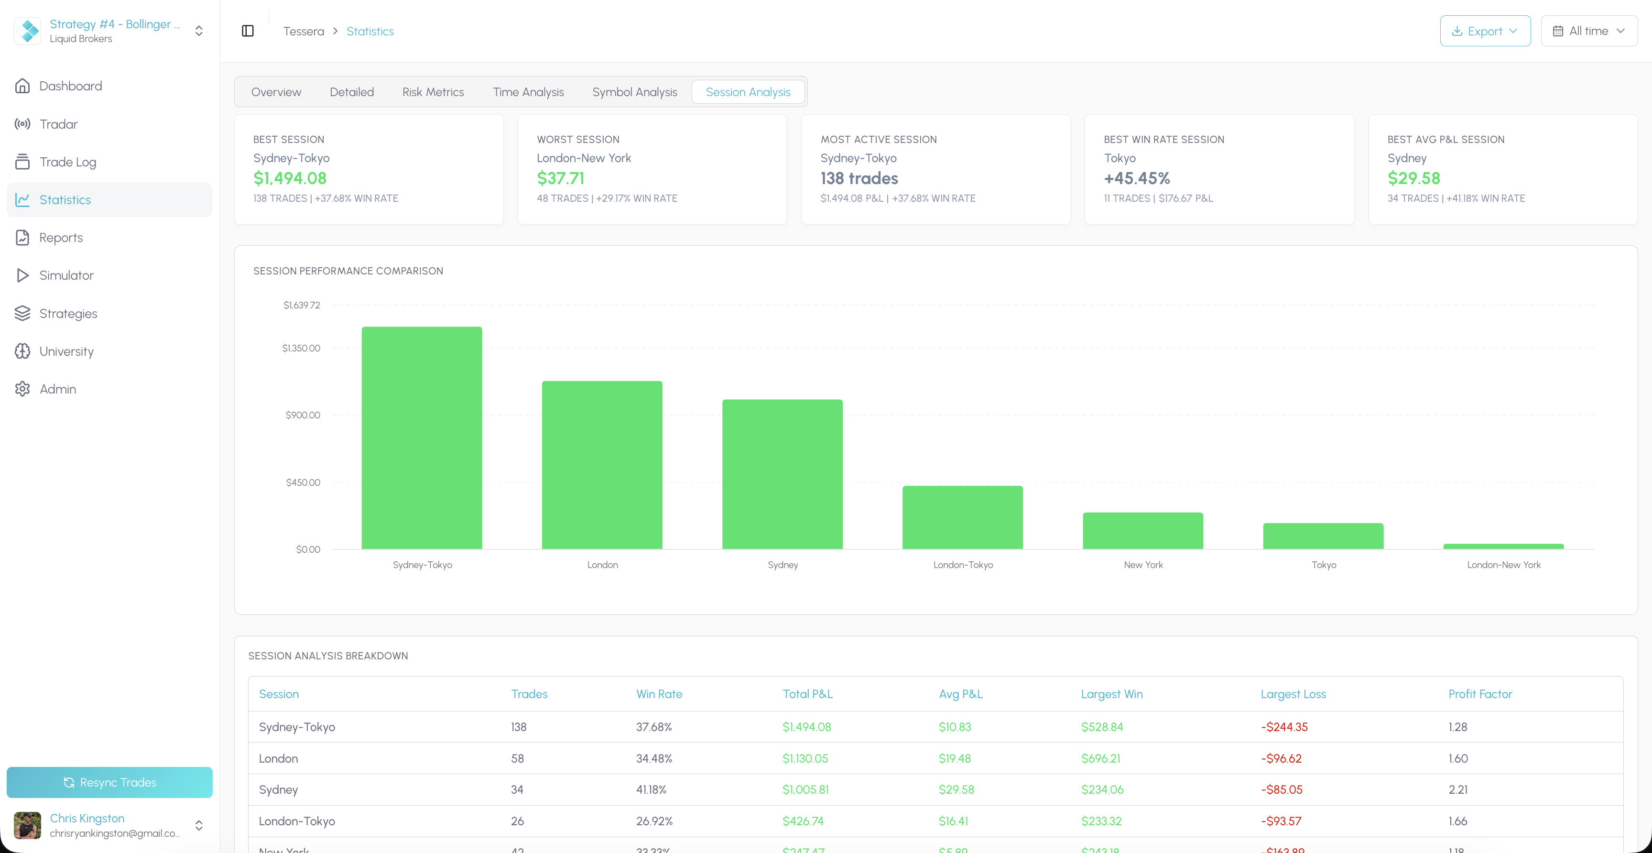Launch the Simulator play icon

coord(22,275)
